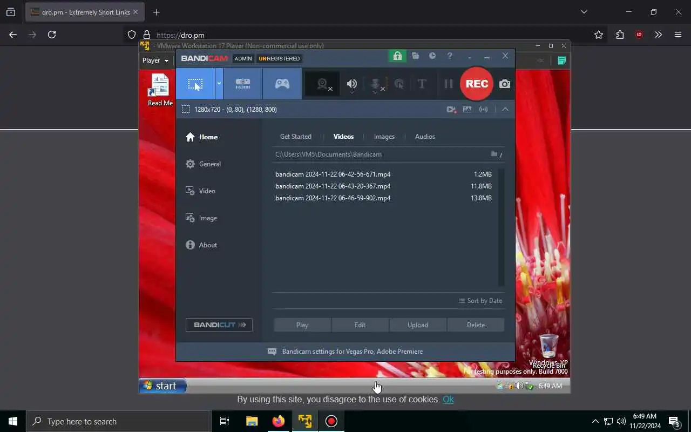Open output folder icon in Bandicam title bar

click(415, 56)
